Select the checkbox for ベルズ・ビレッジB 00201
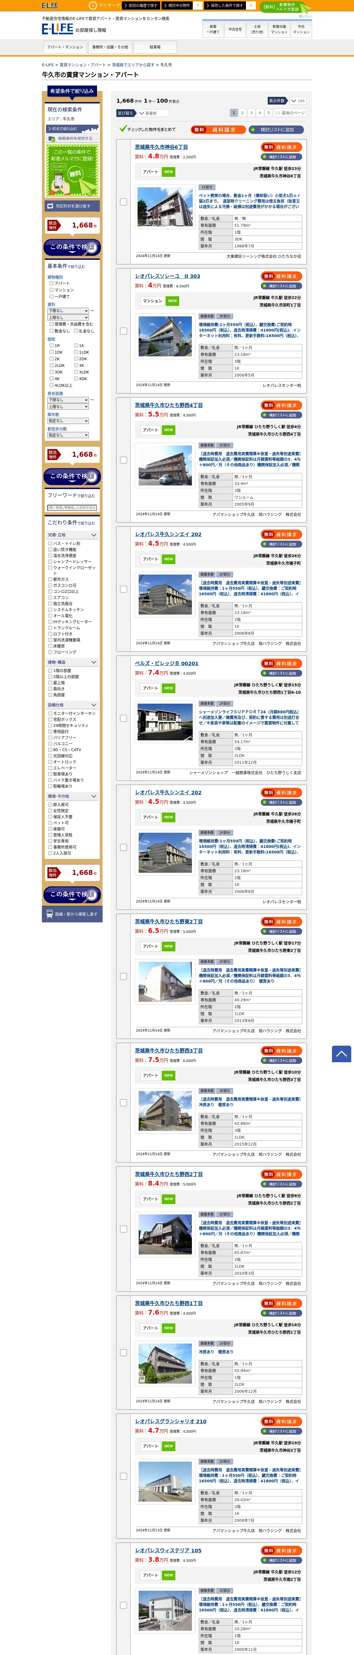The height and width of the screenshot is (1655, 354). click(123, 718)
